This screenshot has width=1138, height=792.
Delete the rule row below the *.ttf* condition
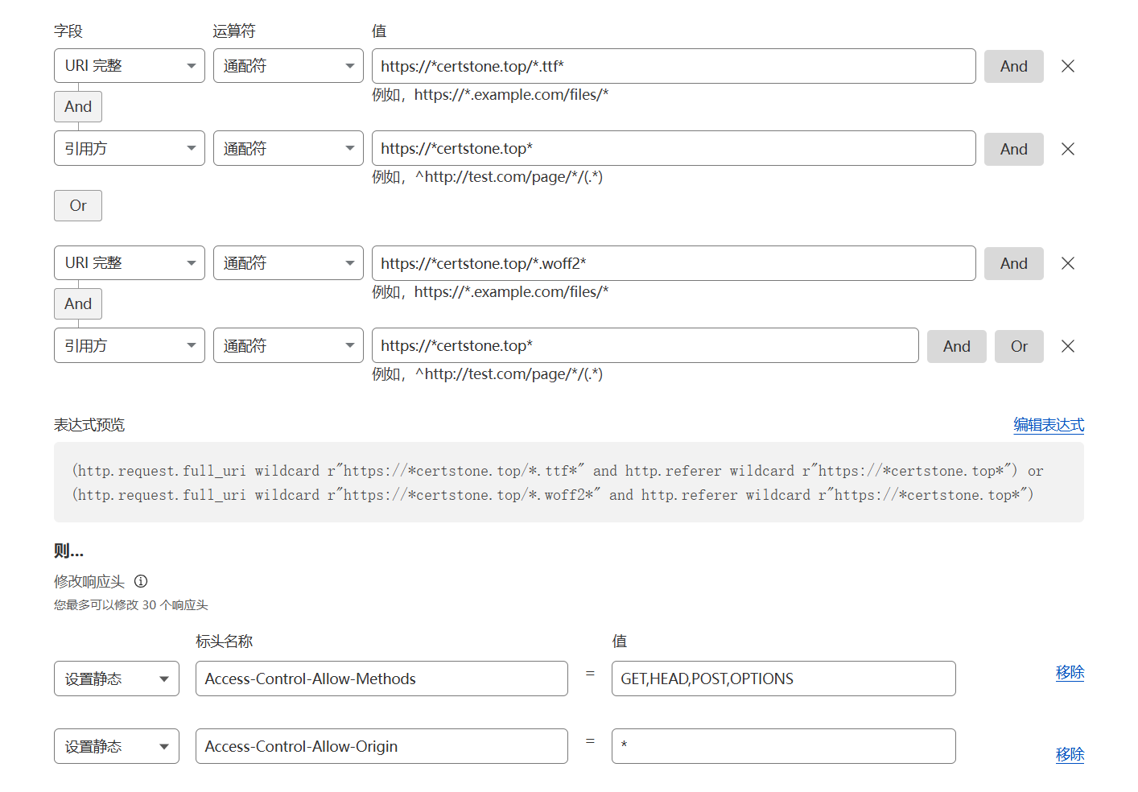[x=1067, y=149]
